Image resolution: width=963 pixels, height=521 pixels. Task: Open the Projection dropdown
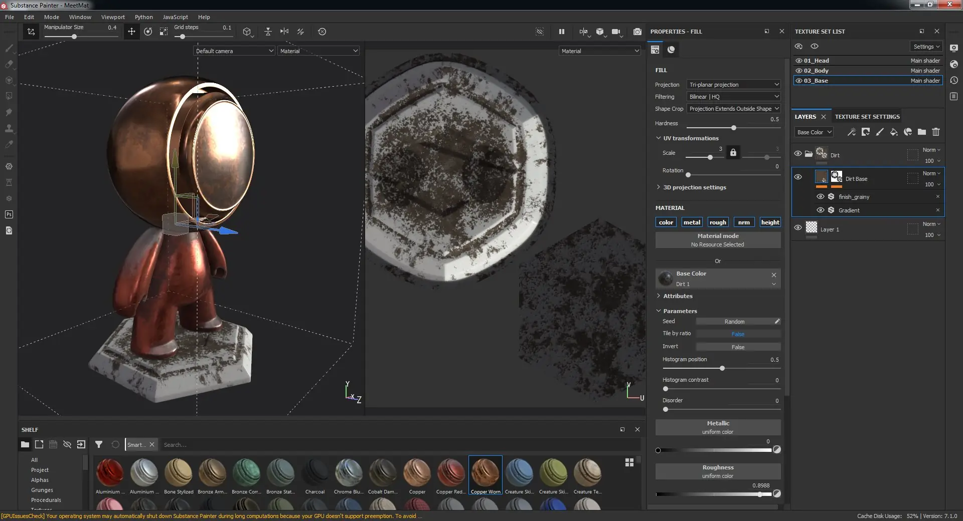[733, 85]
